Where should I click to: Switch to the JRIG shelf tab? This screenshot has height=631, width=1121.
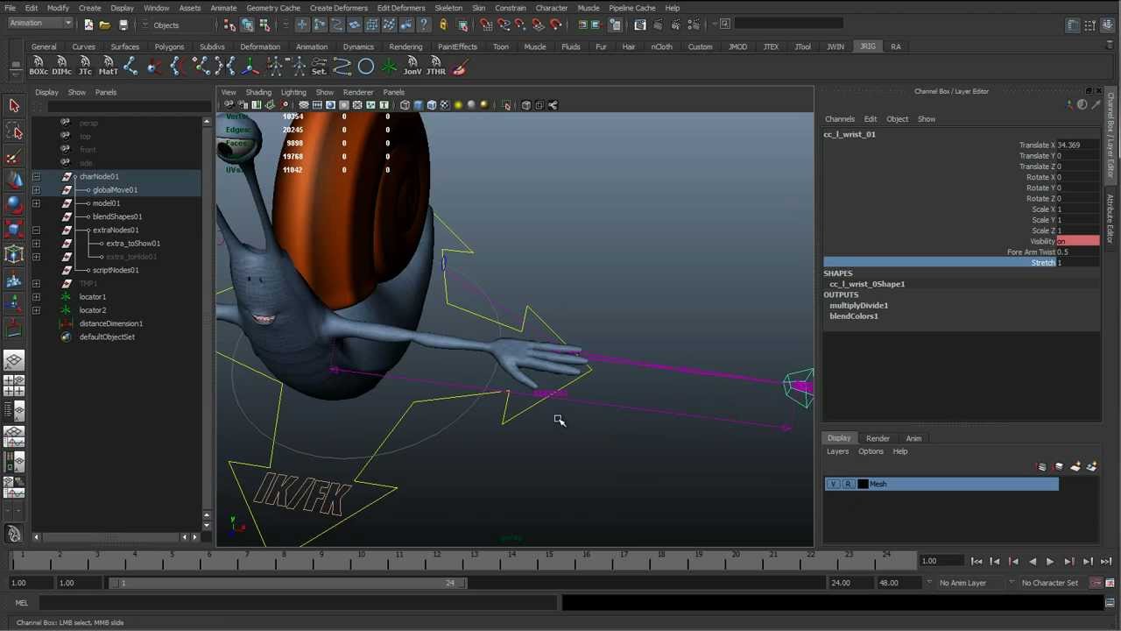(x=867, y=46)
